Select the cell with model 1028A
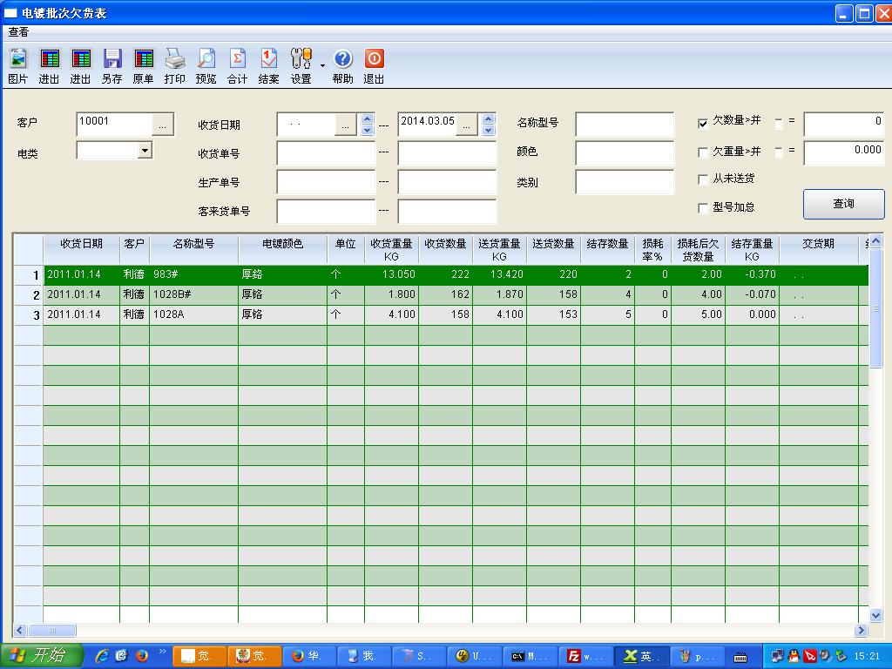 (x=193, y=314)
